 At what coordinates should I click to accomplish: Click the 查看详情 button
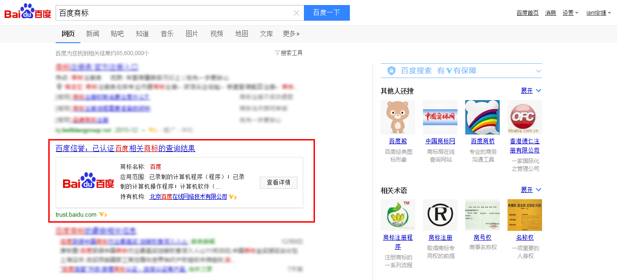coord(278,182)
